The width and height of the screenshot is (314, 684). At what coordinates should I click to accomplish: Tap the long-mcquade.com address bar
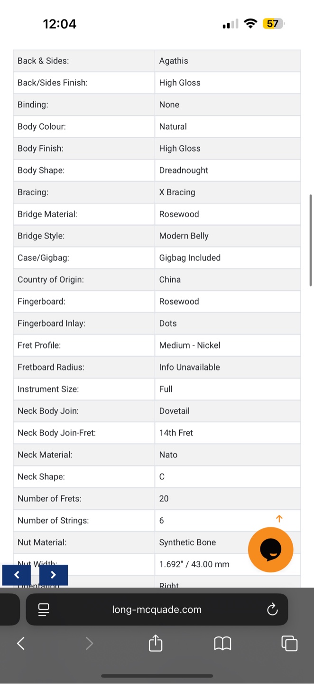(157, 609)
